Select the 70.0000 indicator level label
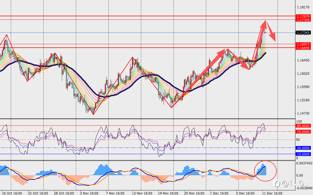This screenshot has width=313, height=195. click(303, 132)
